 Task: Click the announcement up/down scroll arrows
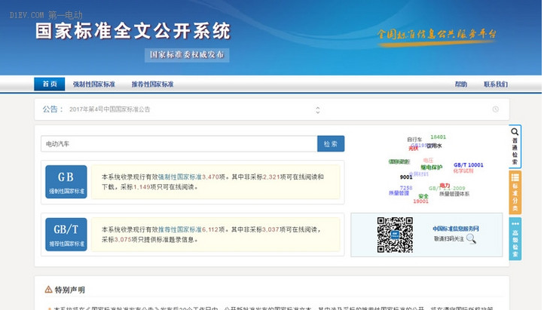pos(318,110)
